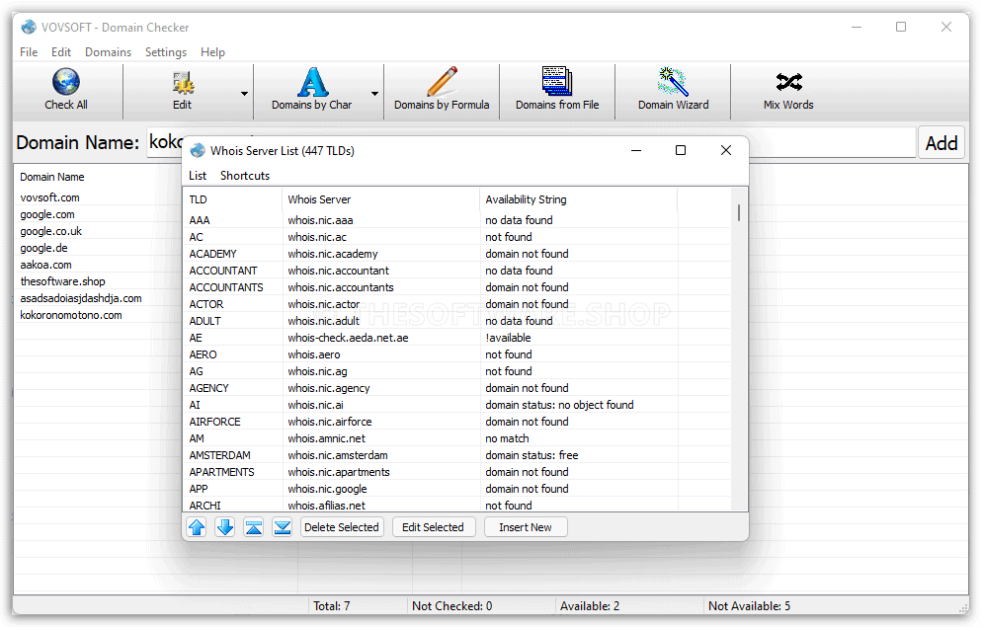The image size is (982, 627).
Task: Click whois.amnic.net server cell
Action: tap(326, 438)
